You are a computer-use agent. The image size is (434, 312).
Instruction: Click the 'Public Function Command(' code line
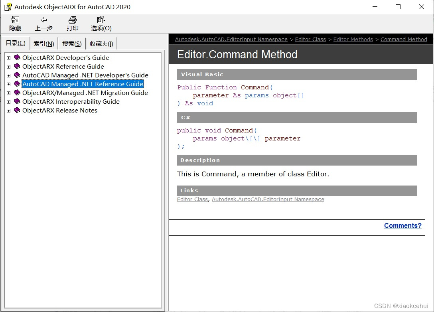tap(225, 87)
